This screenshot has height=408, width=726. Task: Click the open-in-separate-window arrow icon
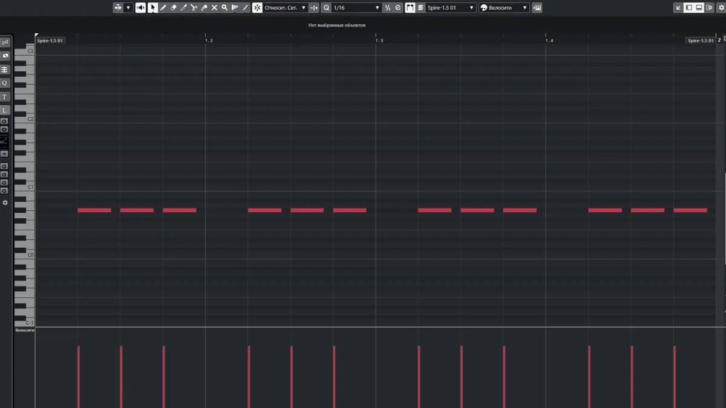point(679,8)
